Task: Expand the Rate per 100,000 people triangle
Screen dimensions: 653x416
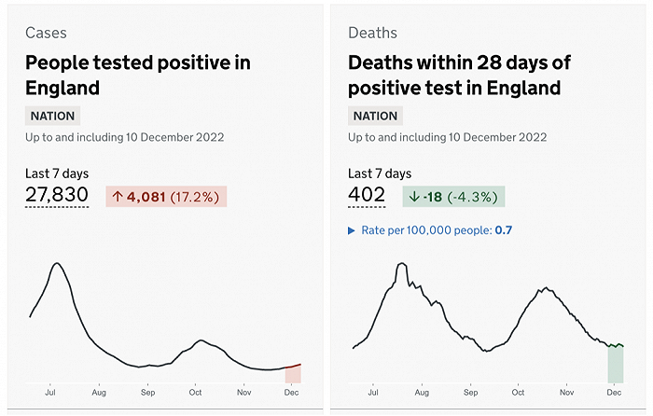Action: coord(352,230)
